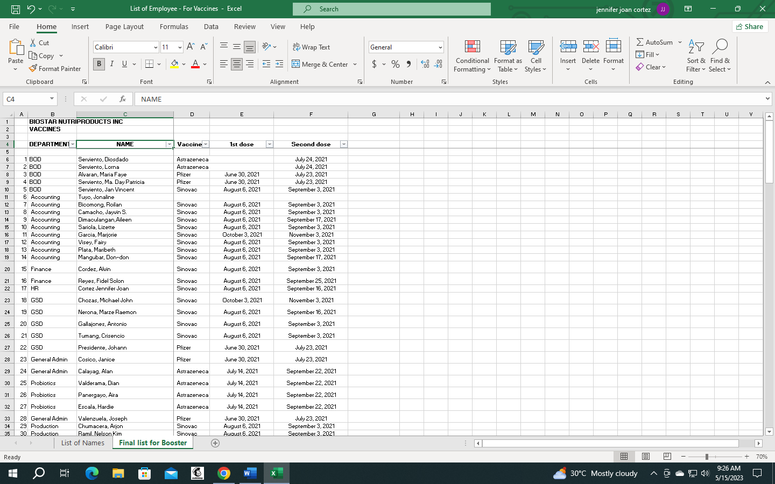Click the Top Align icon

coord(224,47)
